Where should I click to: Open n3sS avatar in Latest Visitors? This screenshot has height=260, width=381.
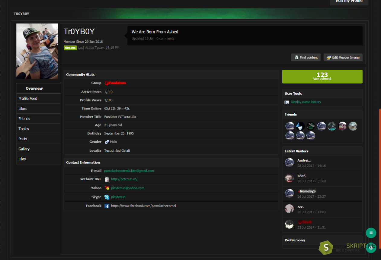click(x=289, y=178)
